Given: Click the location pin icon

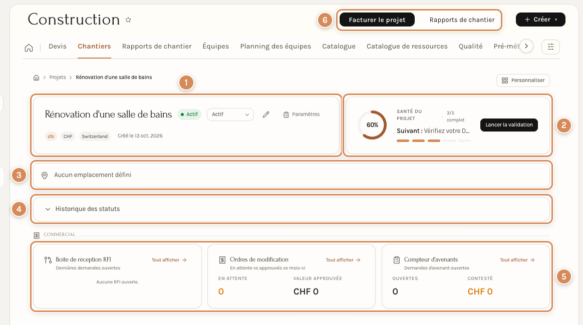Looking at the screenshot, I should 45,175.
